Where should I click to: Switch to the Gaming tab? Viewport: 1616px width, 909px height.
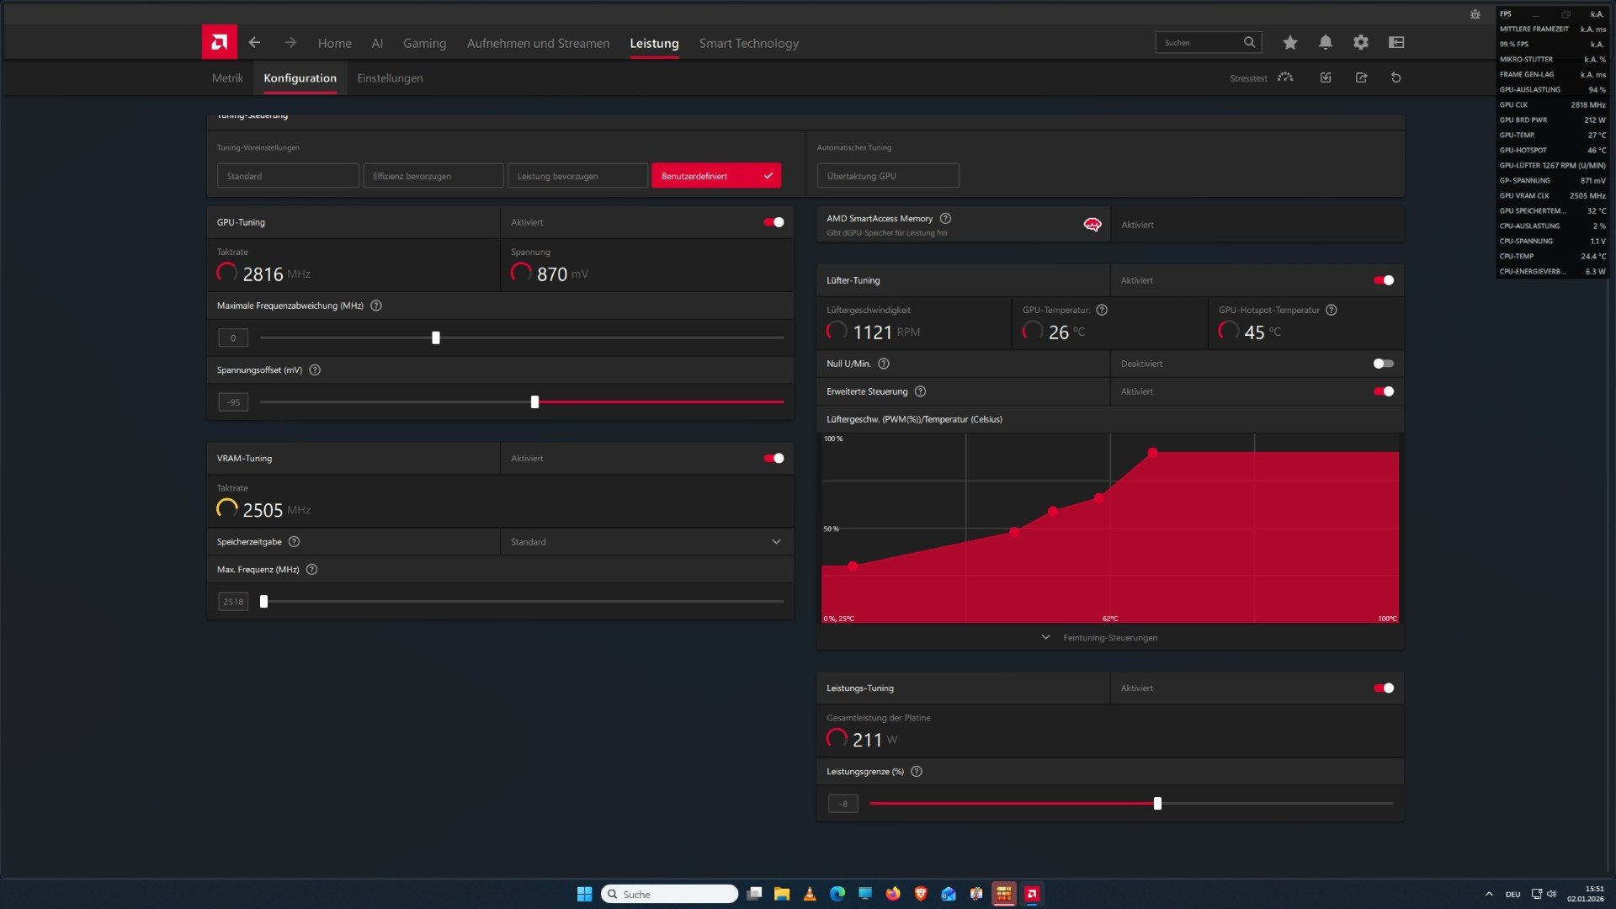[424, 43]
